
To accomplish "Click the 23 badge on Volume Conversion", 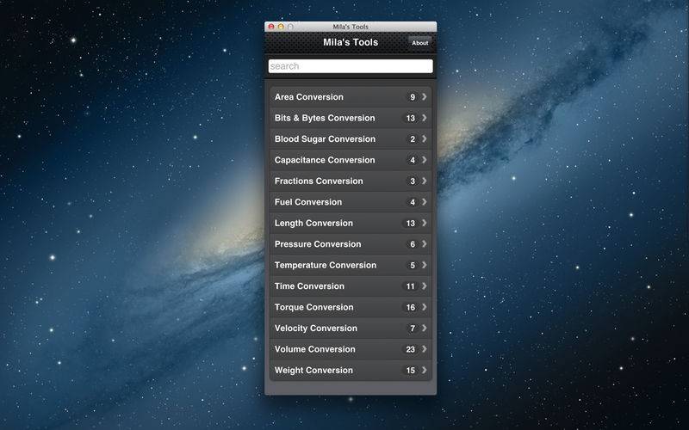I will coord(411,350).
